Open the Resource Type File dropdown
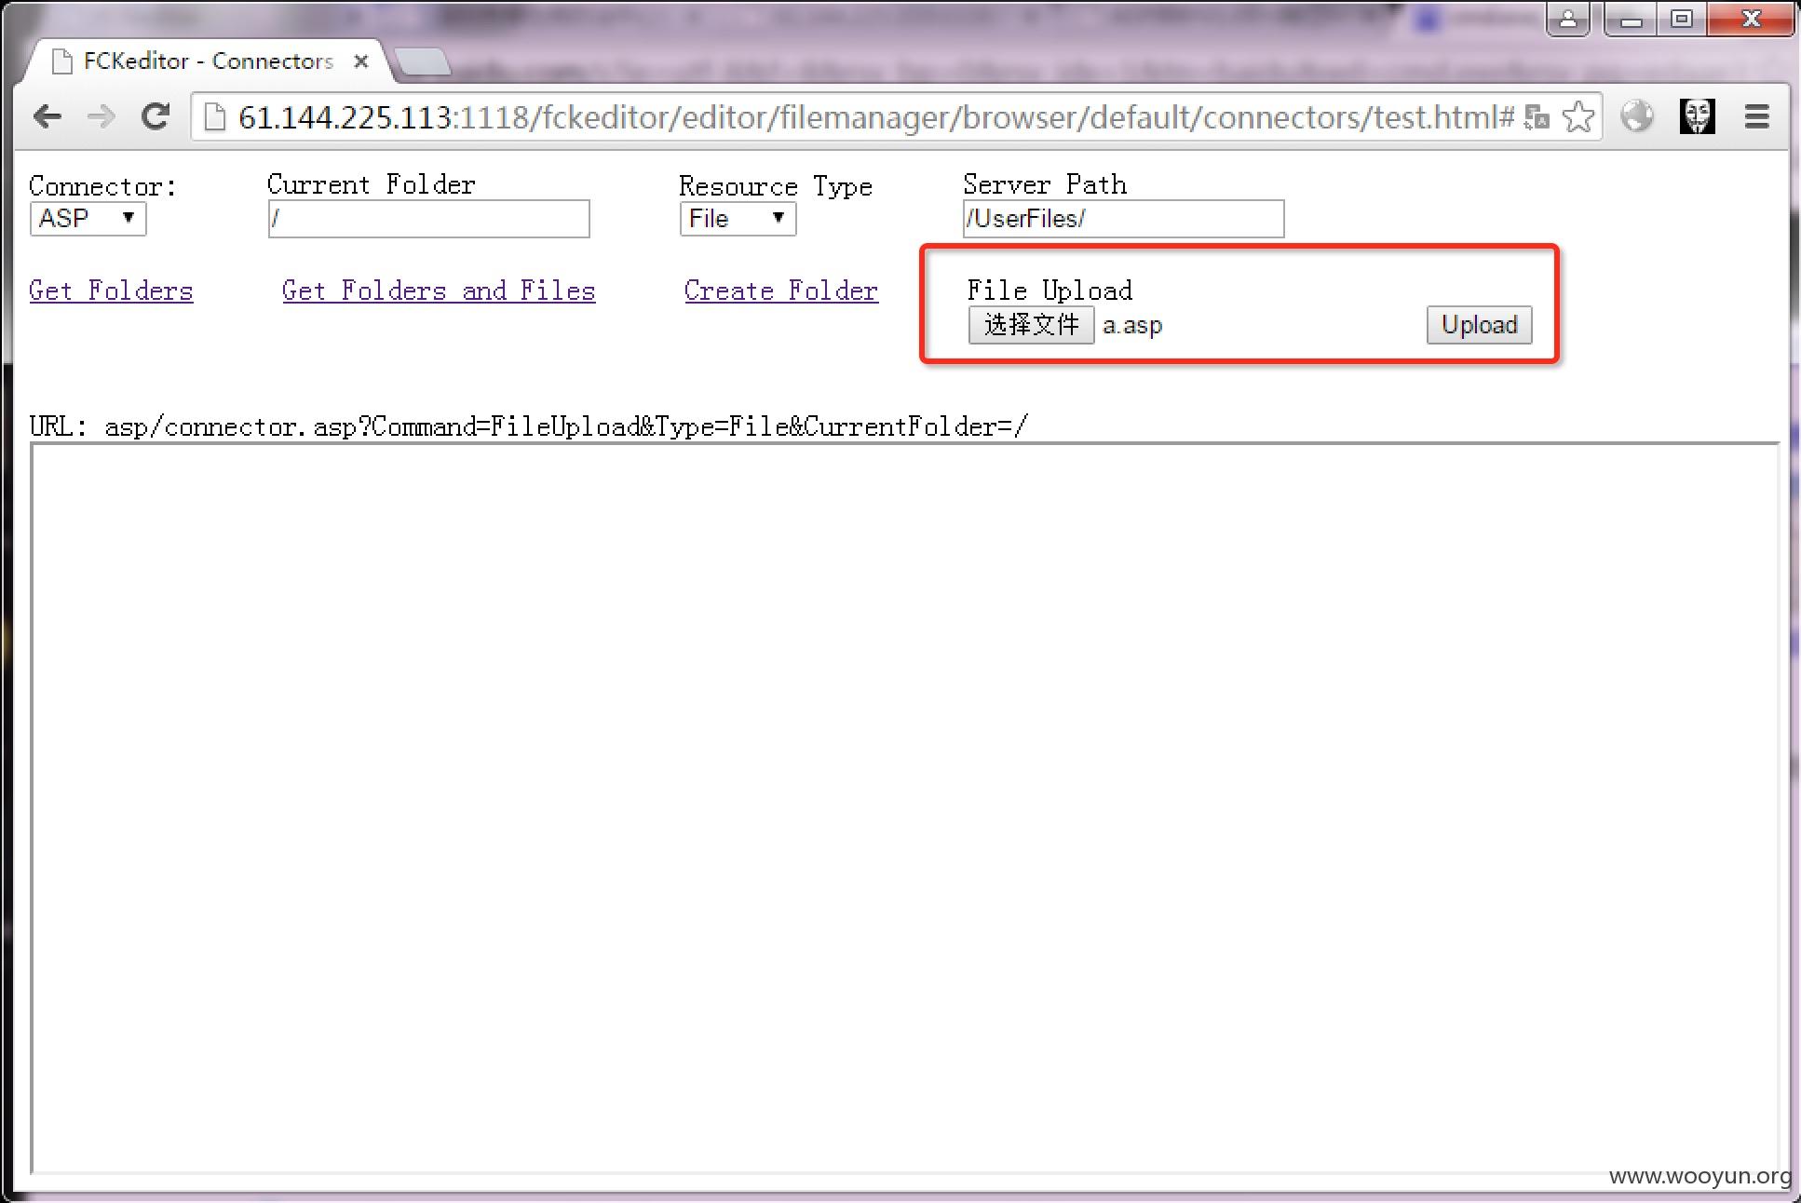 point(738,219)
